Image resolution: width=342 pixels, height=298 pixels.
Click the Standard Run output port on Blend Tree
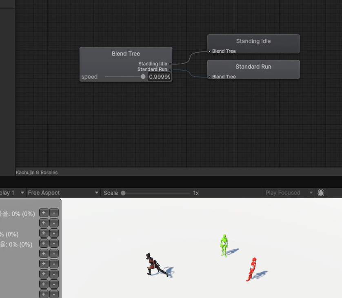pyautogui.click(x=170, y=70)
